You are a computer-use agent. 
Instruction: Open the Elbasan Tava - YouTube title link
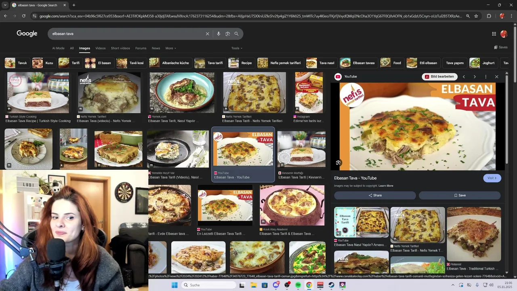pos(355,178)
